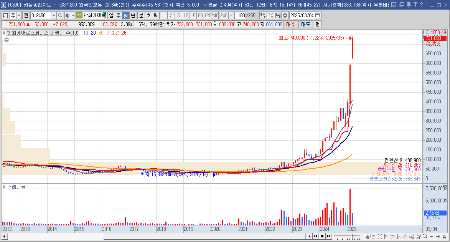Select the 15 interval preset

click(x=193, y=15)
